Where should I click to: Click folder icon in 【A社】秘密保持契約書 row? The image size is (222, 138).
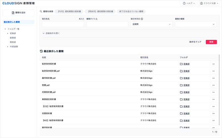(181, 121)
